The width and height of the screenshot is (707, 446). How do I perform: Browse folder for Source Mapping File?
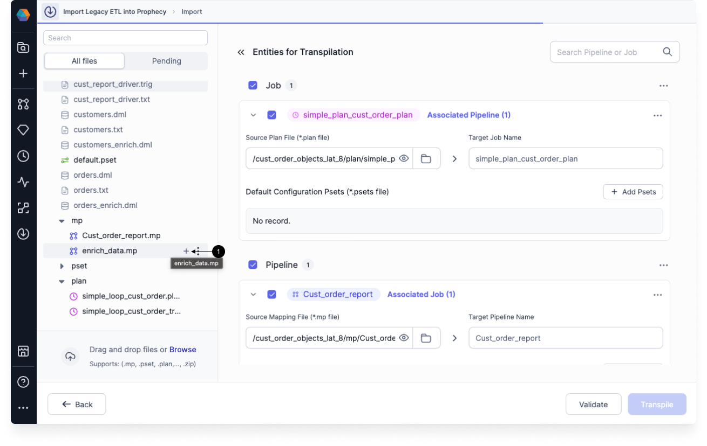[x=426, y=338]
